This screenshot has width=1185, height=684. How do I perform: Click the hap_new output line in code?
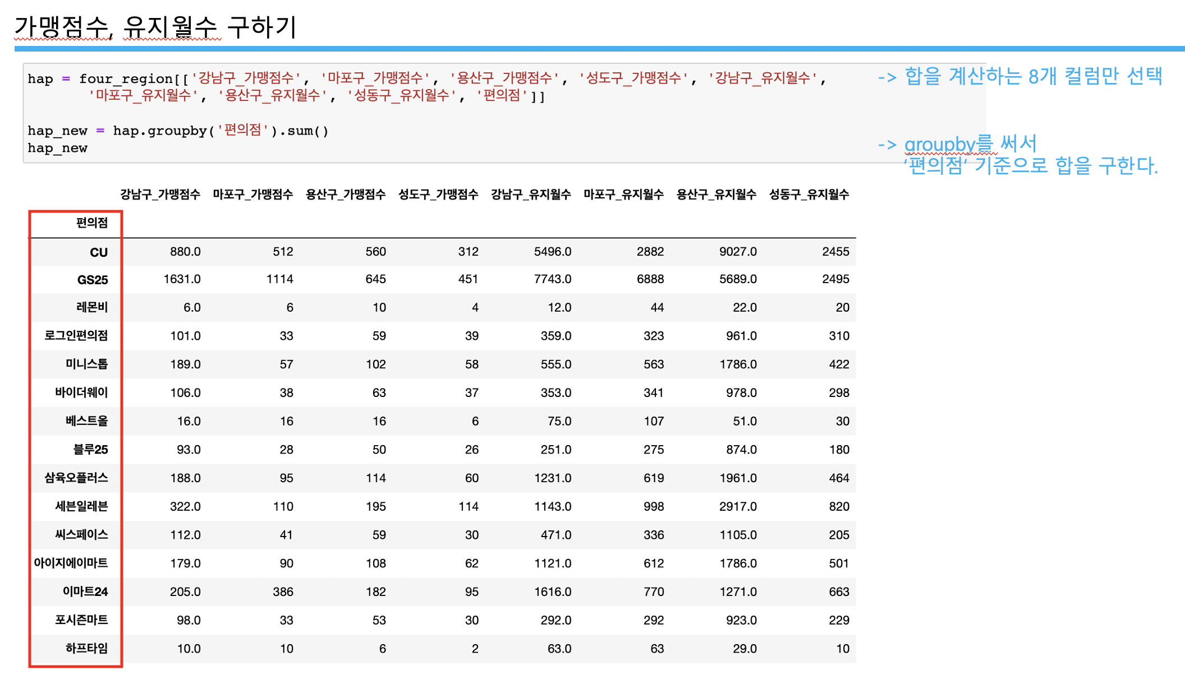pyautogui.click(x=58, y=148)
